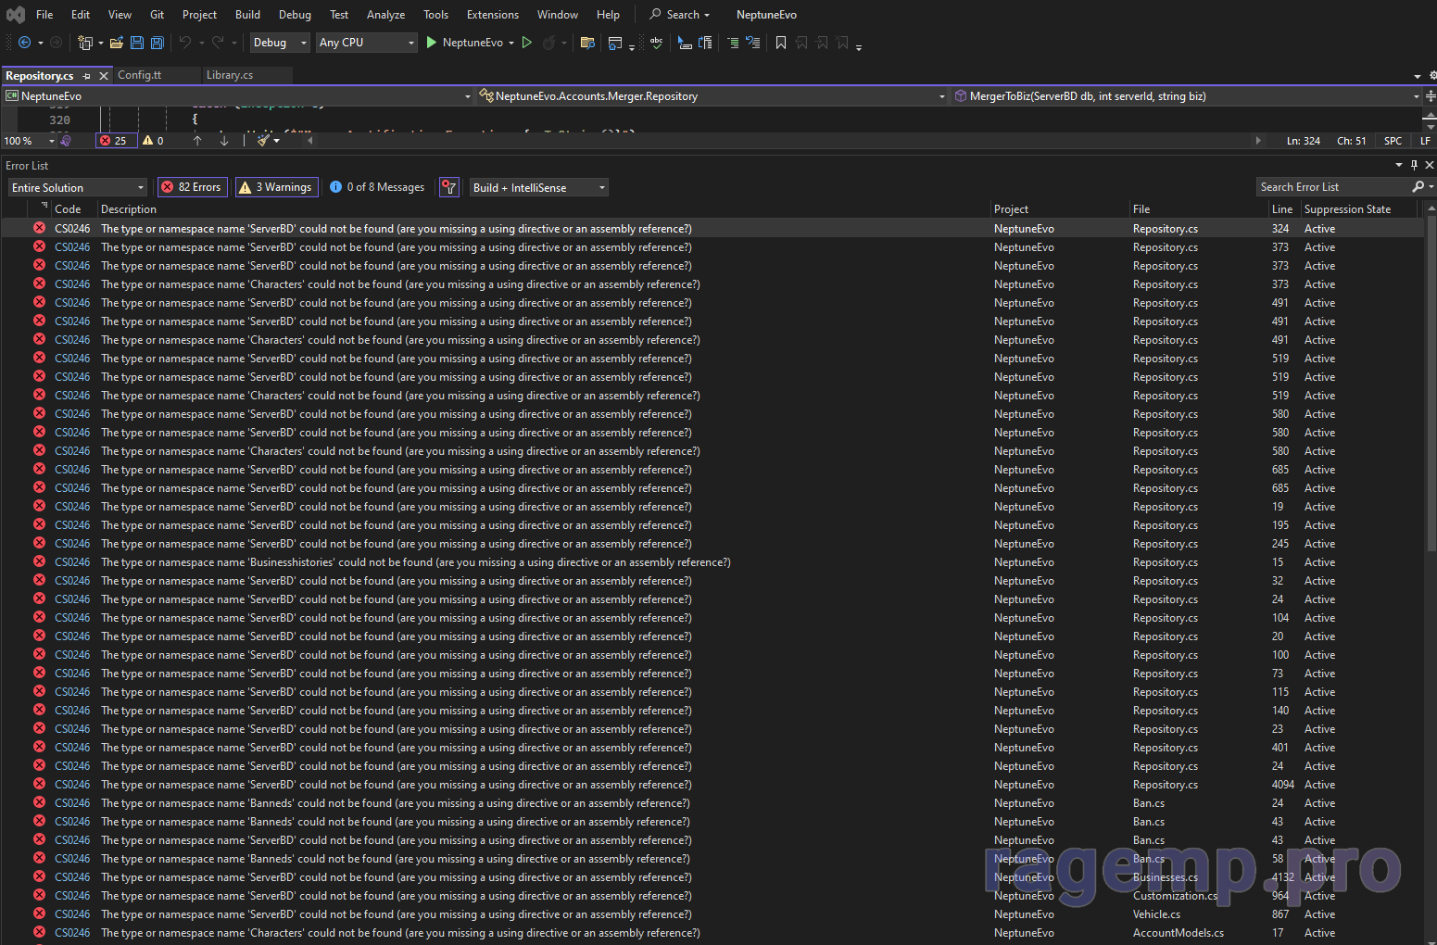
Task: Close the Repository.cs tab
Action: (104, 76)
